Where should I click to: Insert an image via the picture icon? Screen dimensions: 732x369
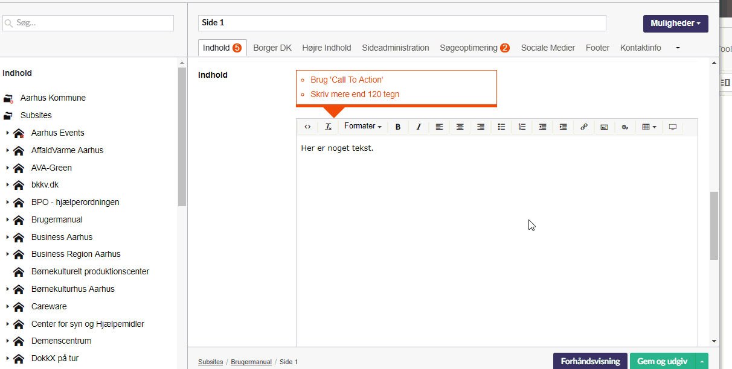(604, 127)
